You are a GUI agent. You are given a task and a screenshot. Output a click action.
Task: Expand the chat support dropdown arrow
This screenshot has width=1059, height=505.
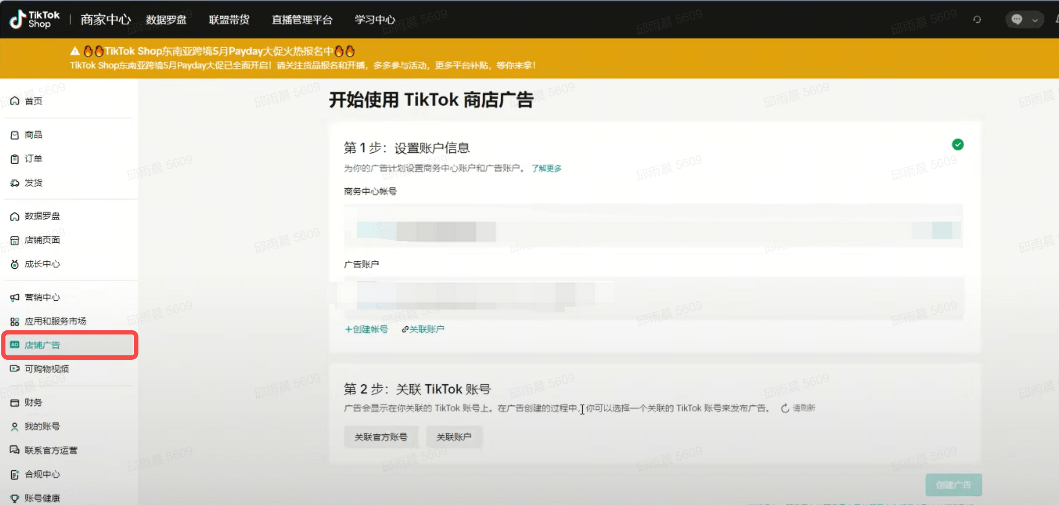coord(1035,20)
